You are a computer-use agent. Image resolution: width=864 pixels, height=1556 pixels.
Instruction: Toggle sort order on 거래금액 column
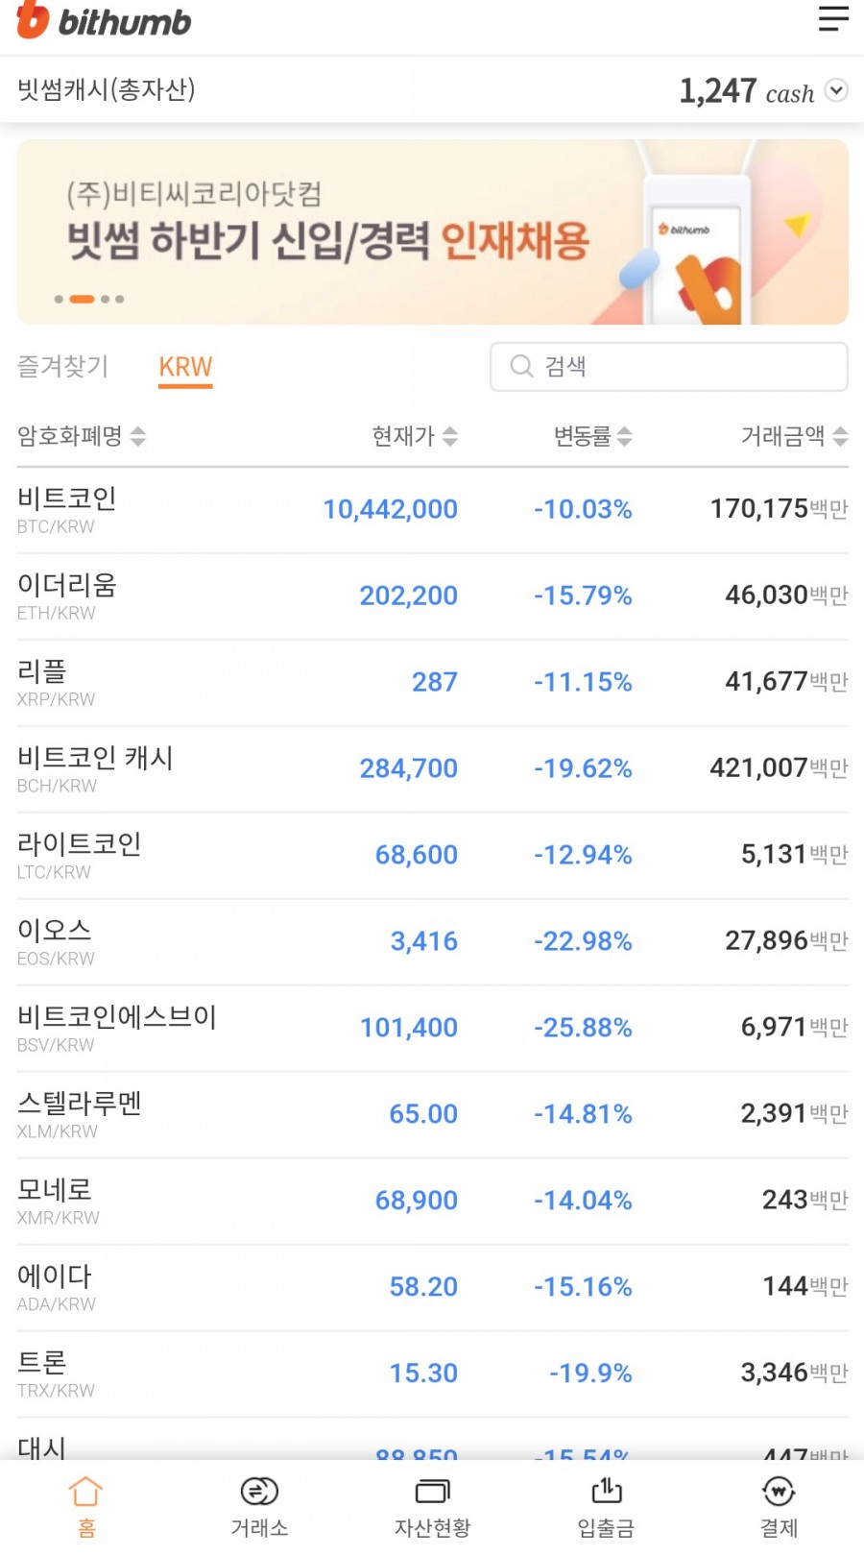[x=792, y=436]
